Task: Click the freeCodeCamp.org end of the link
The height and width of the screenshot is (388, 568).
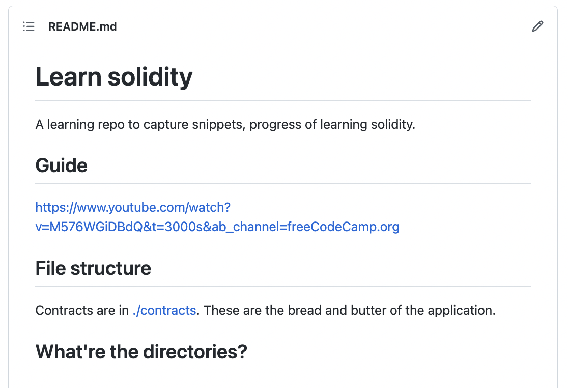Action: click(344, 227)
